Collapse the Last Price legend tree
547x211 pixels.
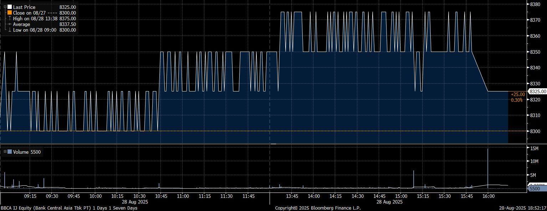pyautogui.click(x=5, y=7)
